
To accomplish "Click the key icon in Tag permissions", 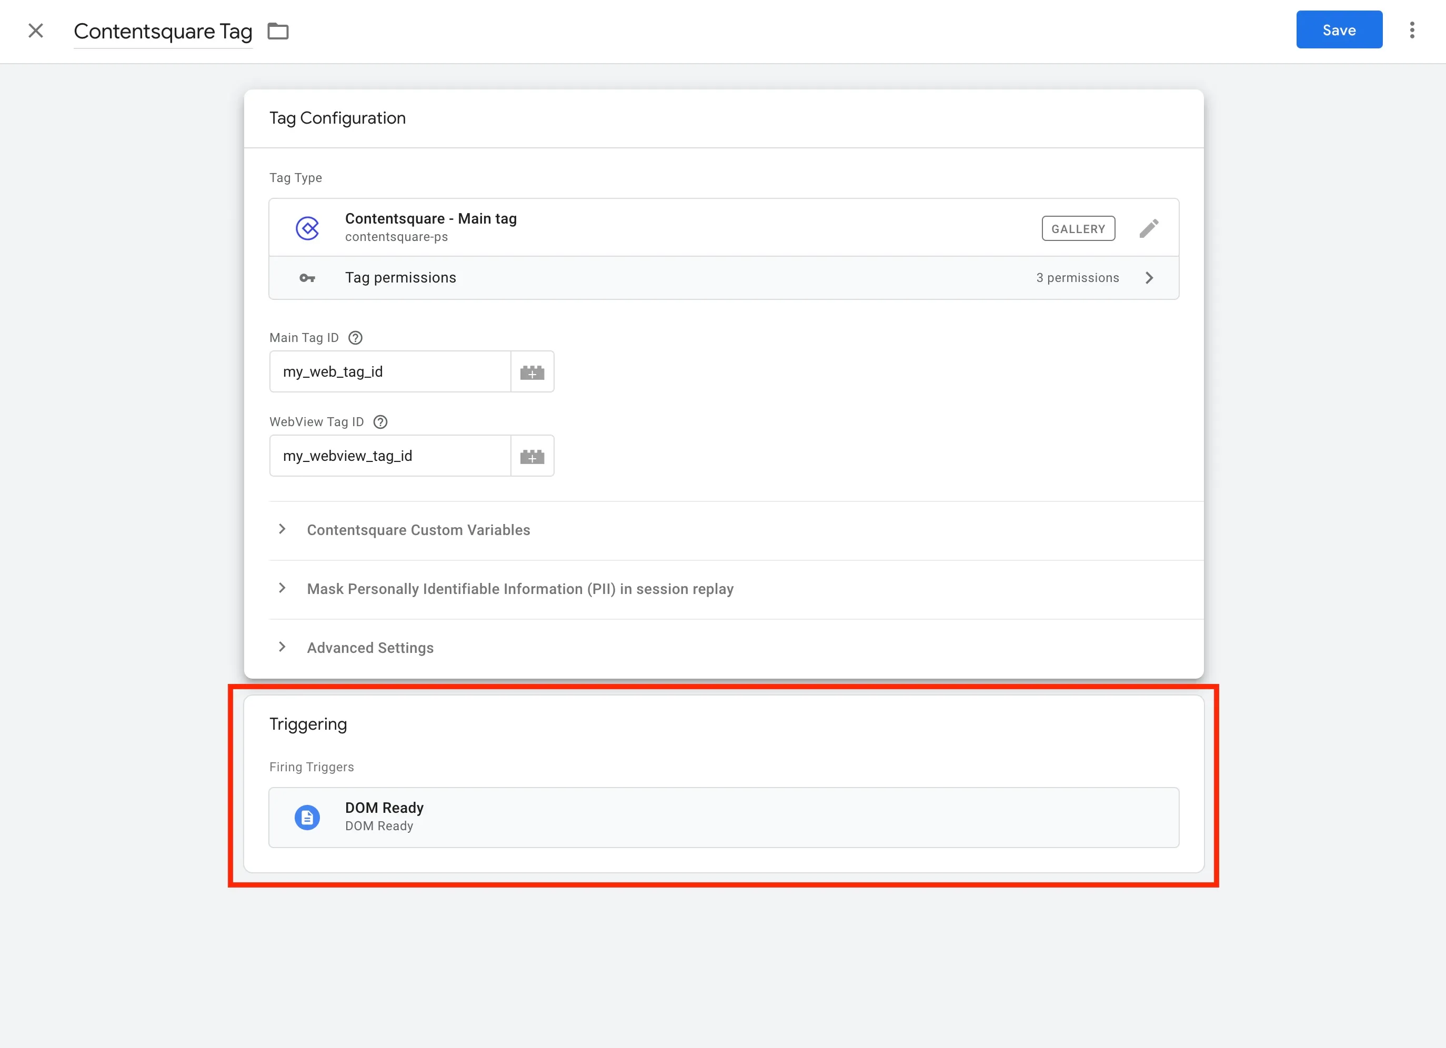I will [307, 278].
